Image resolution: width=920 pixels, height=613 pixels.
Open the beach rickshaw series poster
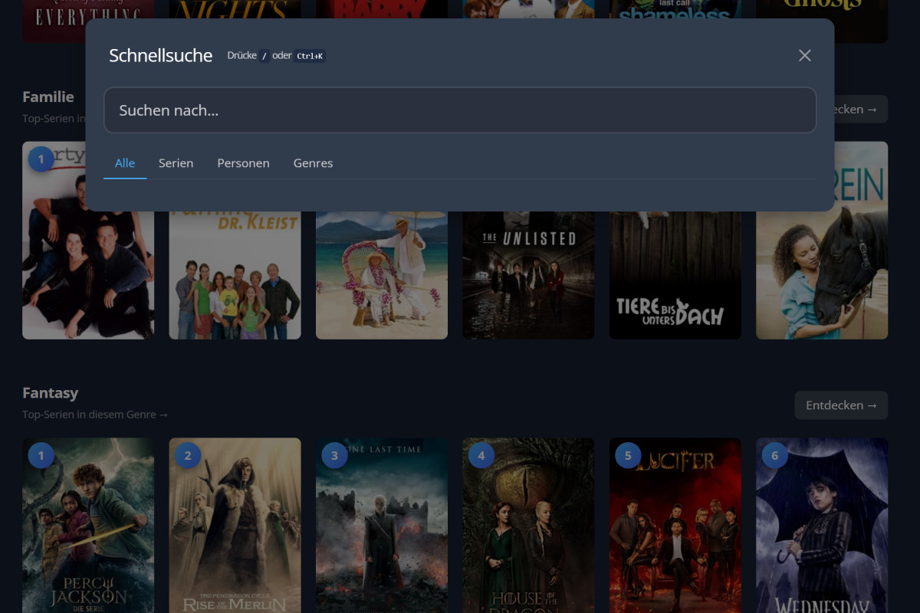point(382,276)
